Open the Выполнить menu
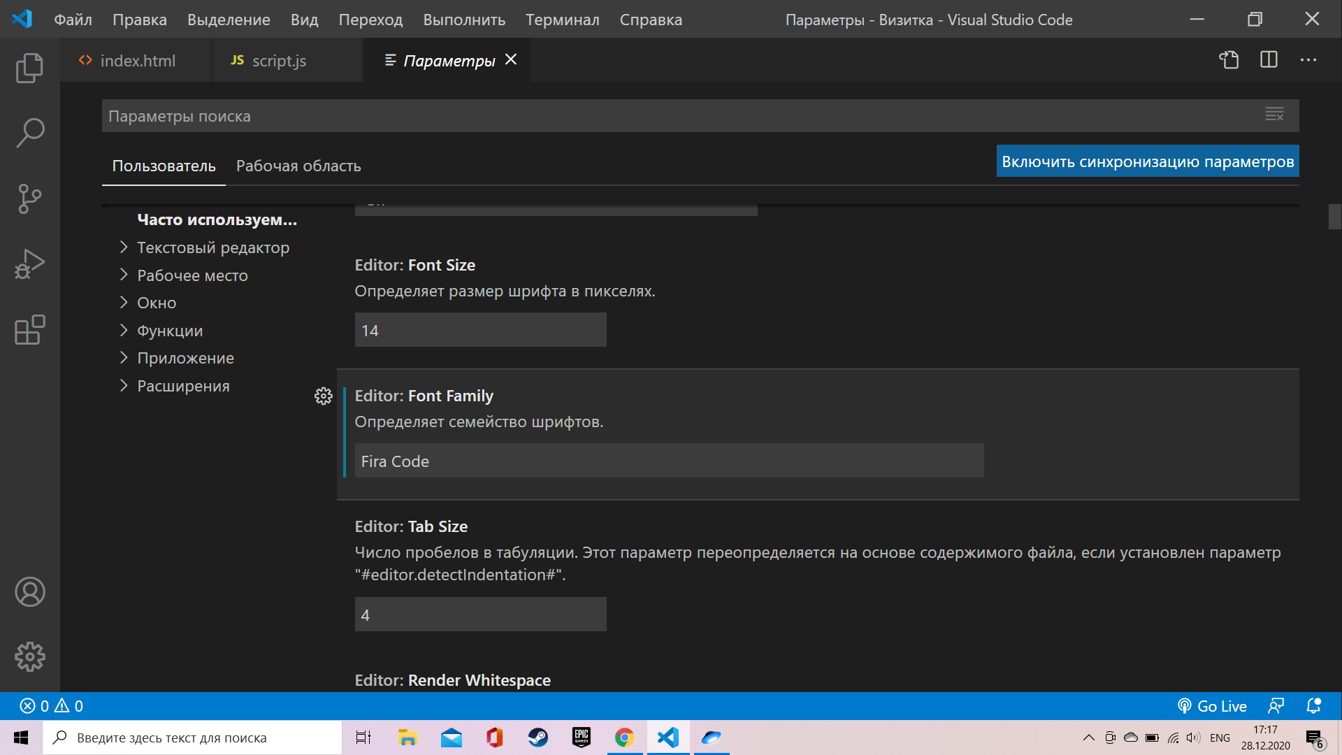This screenshot has width=1342, height=755. 464,20
